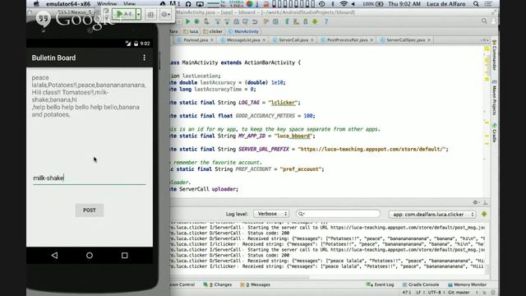Viewport: 526px width, 296px height.
Task: Open the Memory Monitor tool window
Action: pos(467,284)
